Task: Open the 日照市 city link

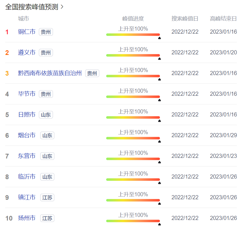Action: coord(27,115)
